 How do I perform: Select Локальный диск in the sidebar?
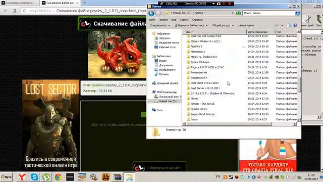[168, 97]
